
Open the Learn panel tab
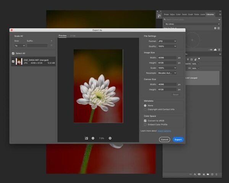203,14
